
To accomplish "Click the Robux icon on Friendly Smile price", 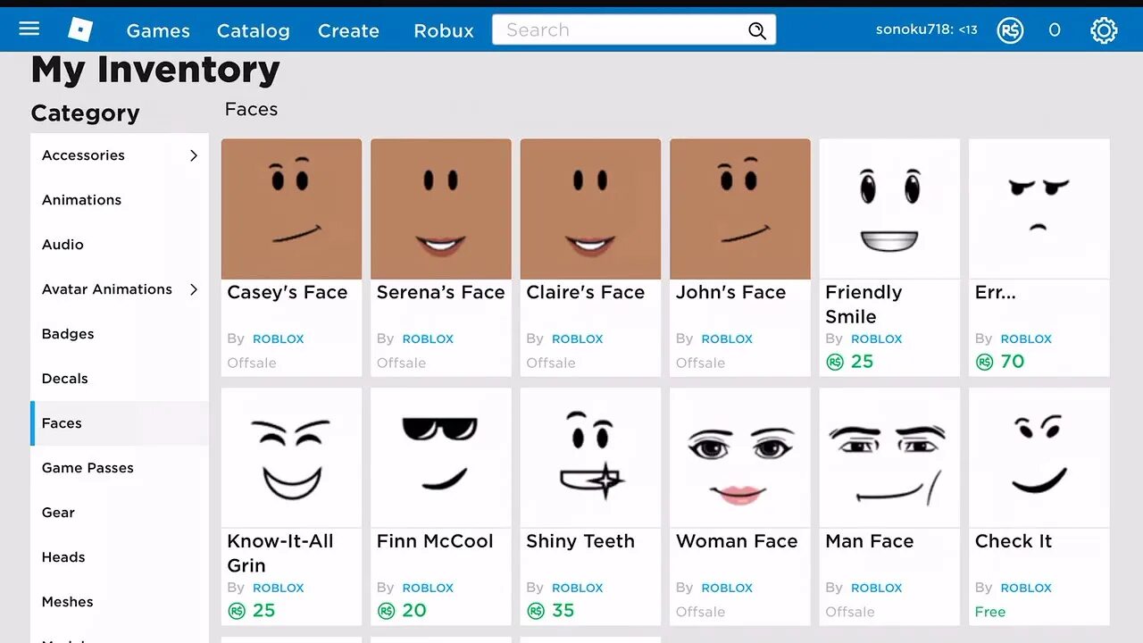I will [x=834, y=362].
